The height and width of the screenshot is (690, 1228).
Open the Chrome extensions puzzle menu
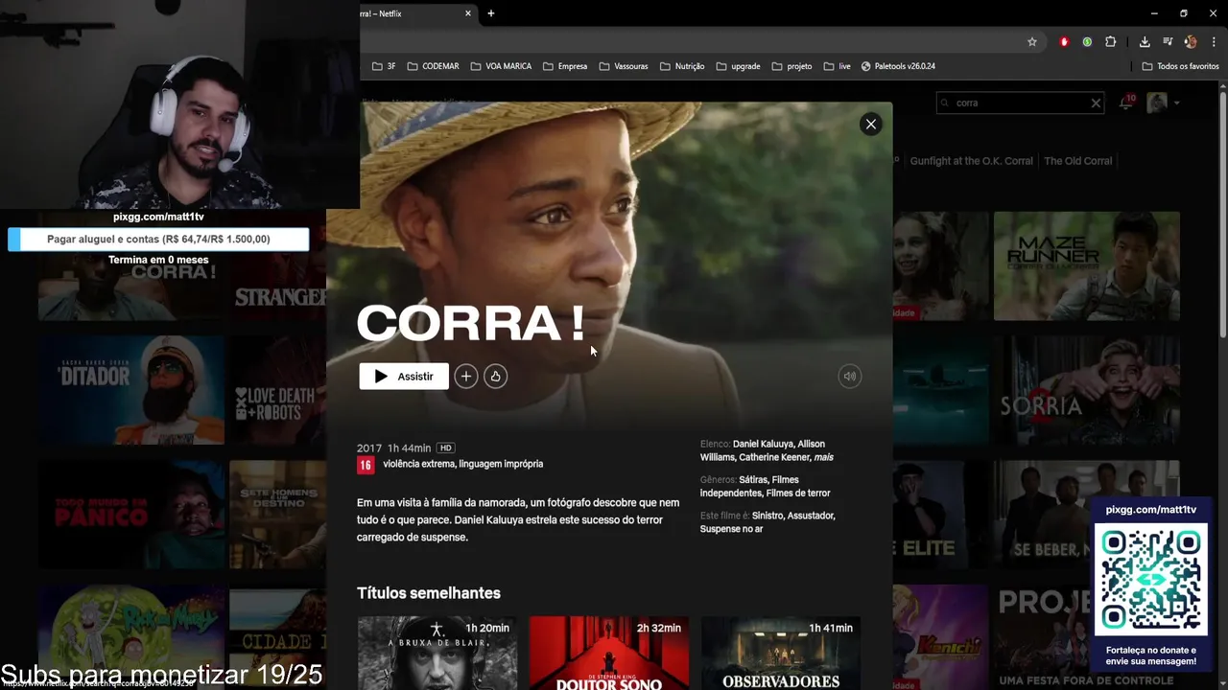pyautogui.click(x=1111, y=42)
